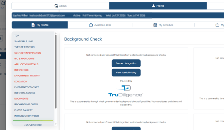
Task: Click the Powered by label
Action: (126, 81)
